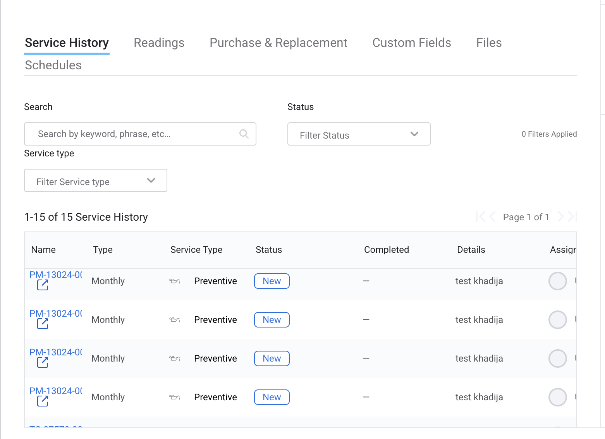Click the fourth row's assignee avatar
The image size is (605, 439).
[x=557, y=397]
